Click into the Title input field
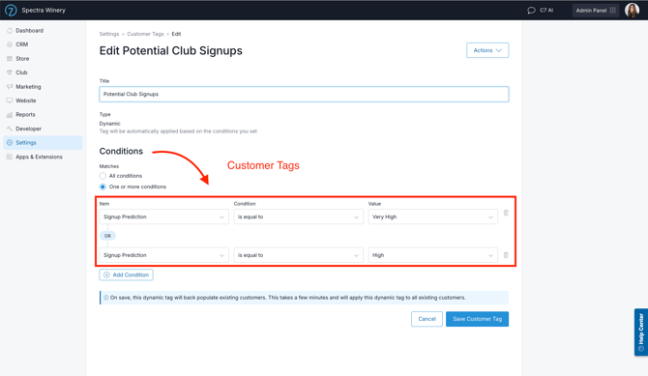Viewport: 648px width, 376px height. [304, 94]
